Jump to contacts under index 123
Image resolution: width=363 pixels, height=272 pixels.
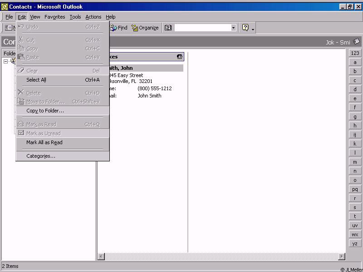(355, 53)
